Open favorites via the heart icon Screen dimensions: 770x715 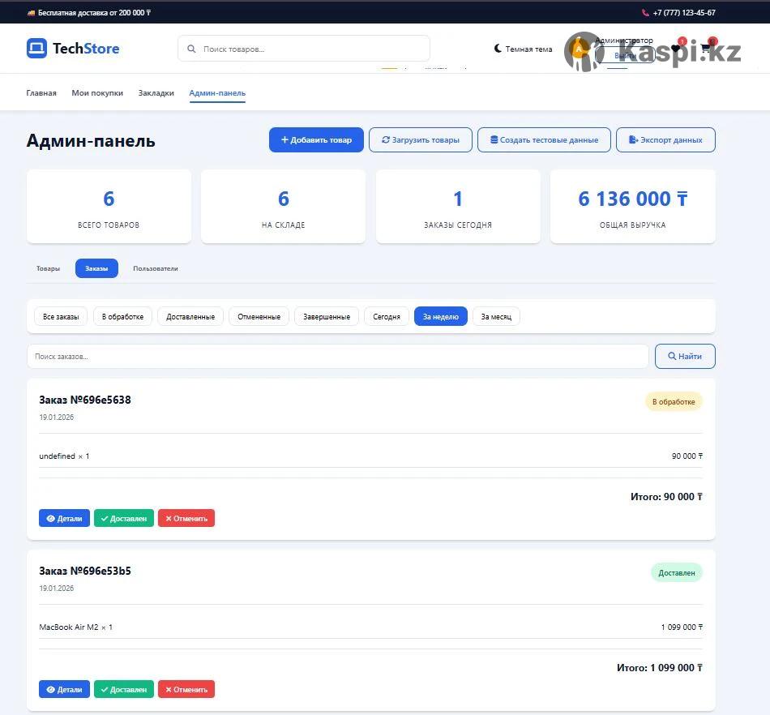676,49
